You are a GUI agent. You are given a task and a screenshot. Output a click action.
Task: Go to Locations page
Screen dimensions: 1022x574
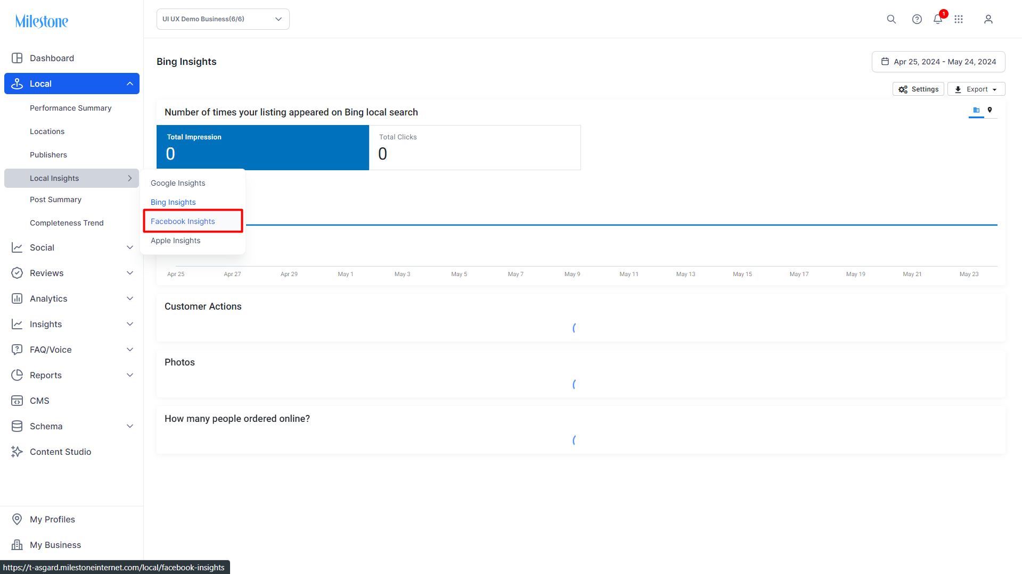tap(47, 131)
